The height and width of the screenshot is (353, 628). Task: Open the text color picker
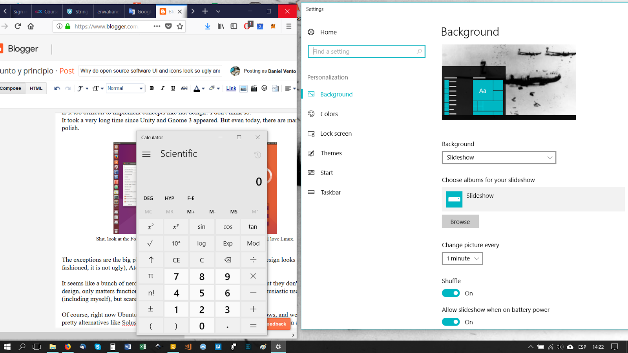point(197,88)
